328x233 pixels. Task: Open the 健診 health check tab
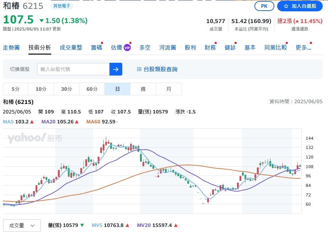(x=230, y=47)
